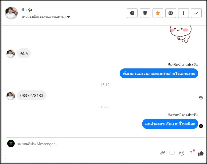Send a thumbs-up like
Screen dimensions: 207x164
tap(201, 153)
